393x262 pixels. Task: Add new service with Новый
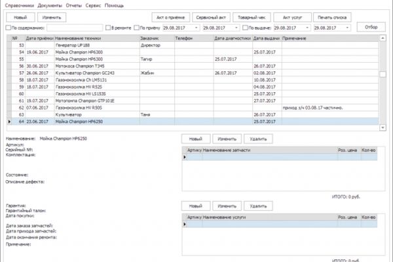click(195, 206)
